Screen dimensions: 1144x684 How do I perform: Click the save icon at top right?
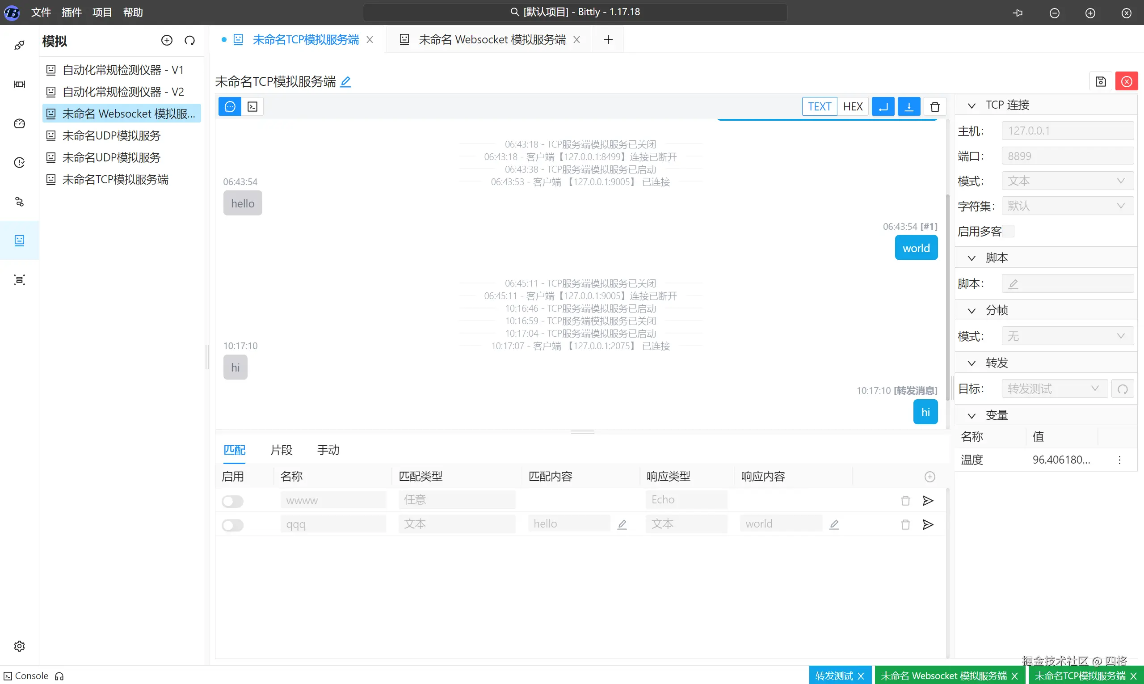[1100, 81]
